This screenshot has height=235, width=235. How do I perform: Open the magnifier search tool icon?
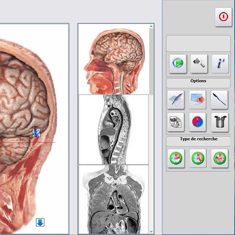(199, 63)
